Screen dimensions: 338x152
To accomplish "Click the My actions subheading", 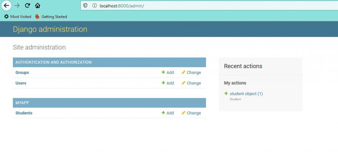I will click(x=235, y=83).
